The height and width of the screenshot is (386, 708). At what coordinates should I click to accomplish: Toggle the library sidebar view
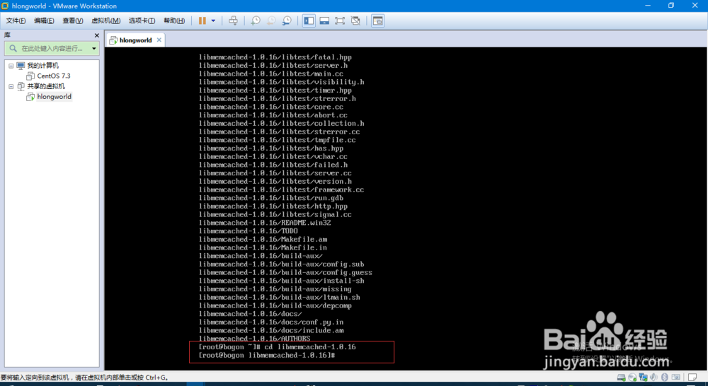click(x=309, y=21)
